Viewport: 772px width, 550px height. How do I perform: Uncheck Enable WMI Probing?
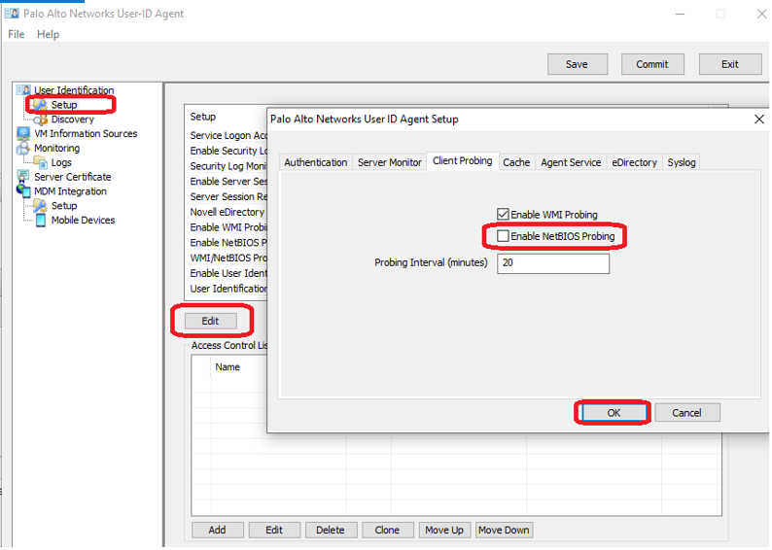[503, 215]
